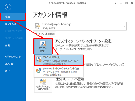Click the アカウントの追加 button
The image size is (135, 101).
pyautogui.click(x=45, y=34)
